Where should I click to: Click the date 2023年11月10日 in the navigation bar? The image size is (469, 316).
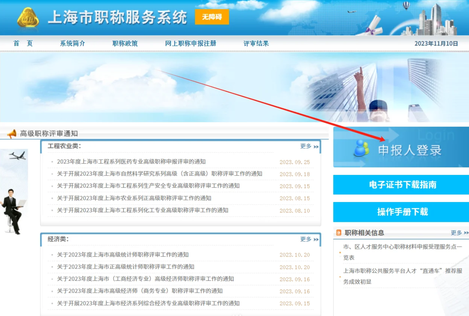(437, 43)
